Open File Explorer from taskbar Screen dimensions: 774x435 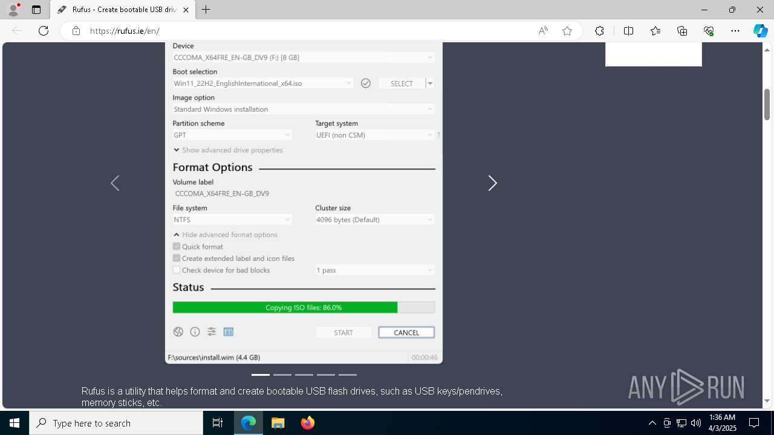click(x=278, y=423)
